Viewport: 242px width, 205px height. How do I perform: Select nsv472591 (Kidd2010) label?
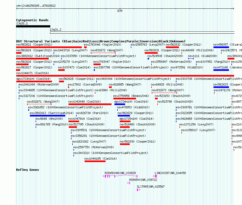[187, 68]
